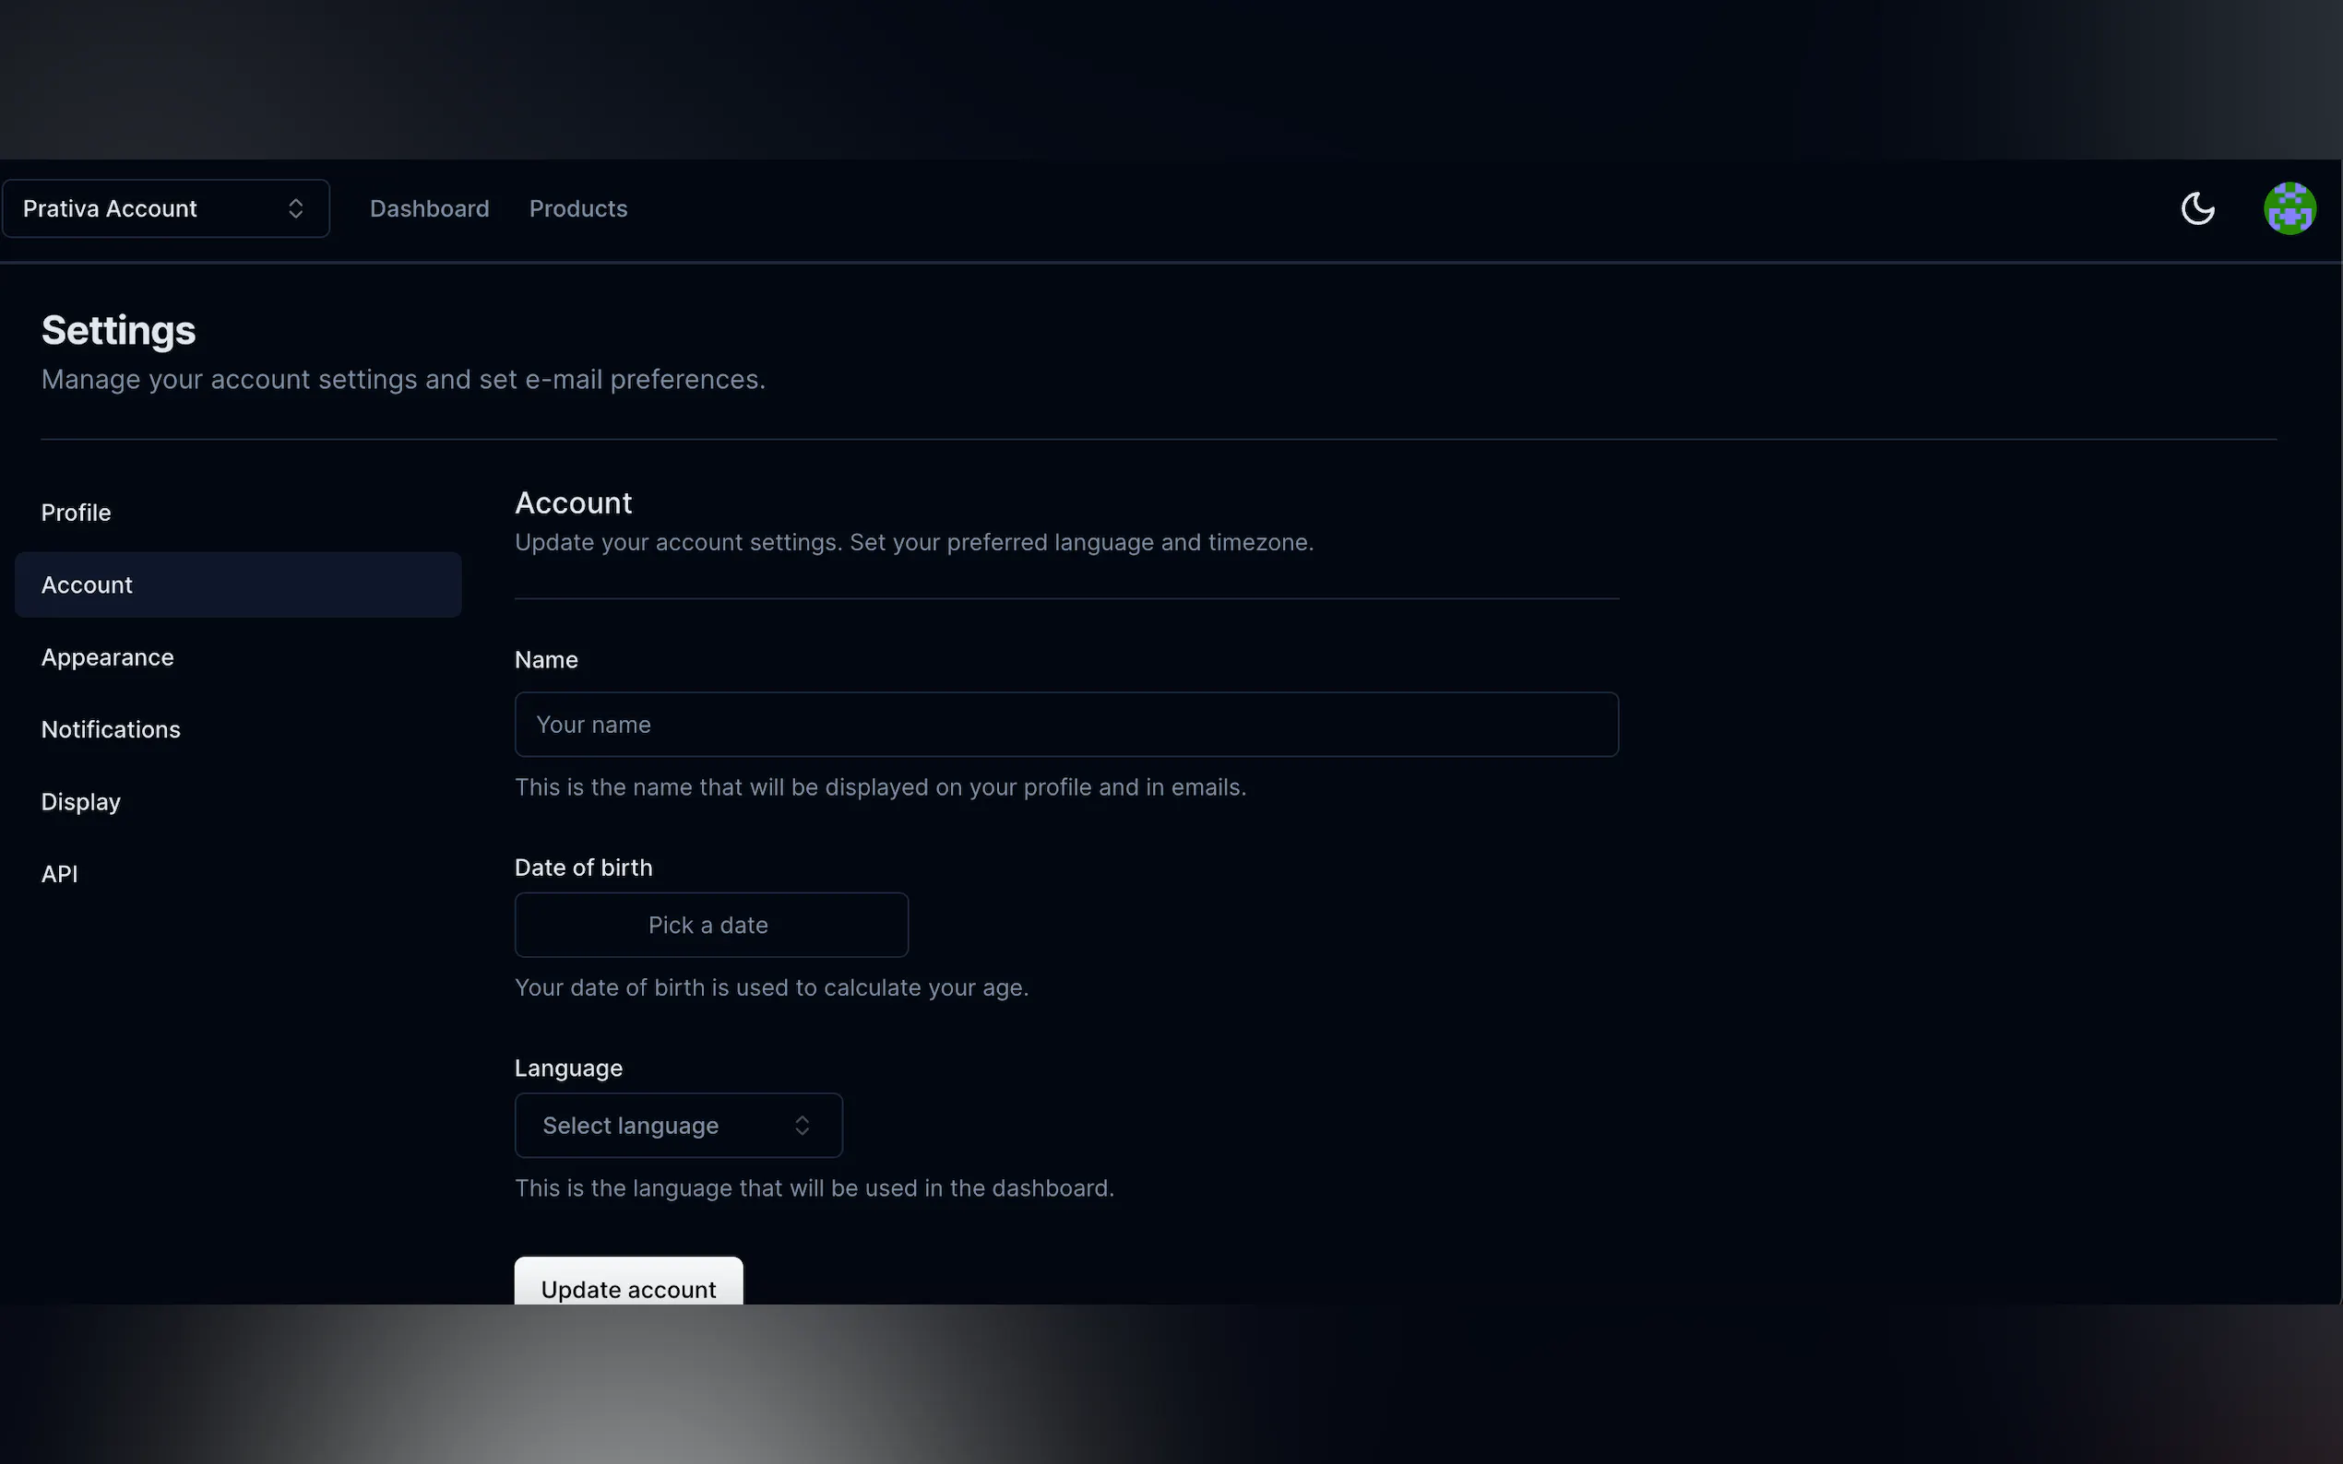The height and width of the screenshot is (1464, 2343).
Task: Open the Display settings section
Action: (x=80, y=802)
